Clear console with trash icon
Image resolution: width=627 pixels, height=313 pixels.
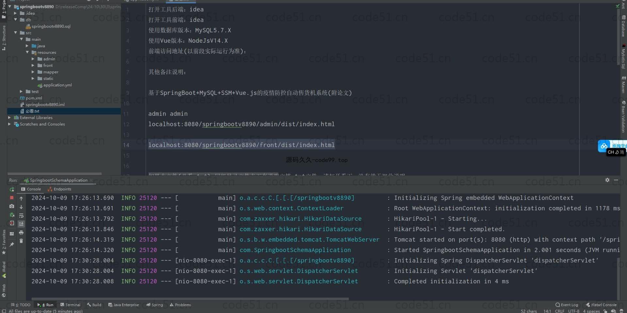(21, 241)
